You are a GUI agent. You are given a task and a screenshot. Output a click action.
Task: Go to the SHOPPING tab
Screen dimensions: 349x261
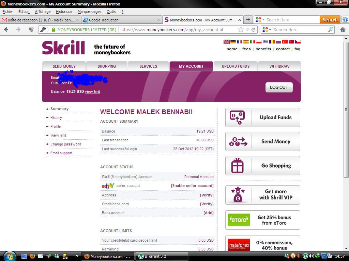pyautogui.click(x=107, y=66)
